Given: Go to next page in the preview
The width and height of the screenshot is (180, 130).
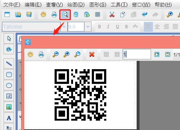Looking at the screenshot, I should 157,54.
